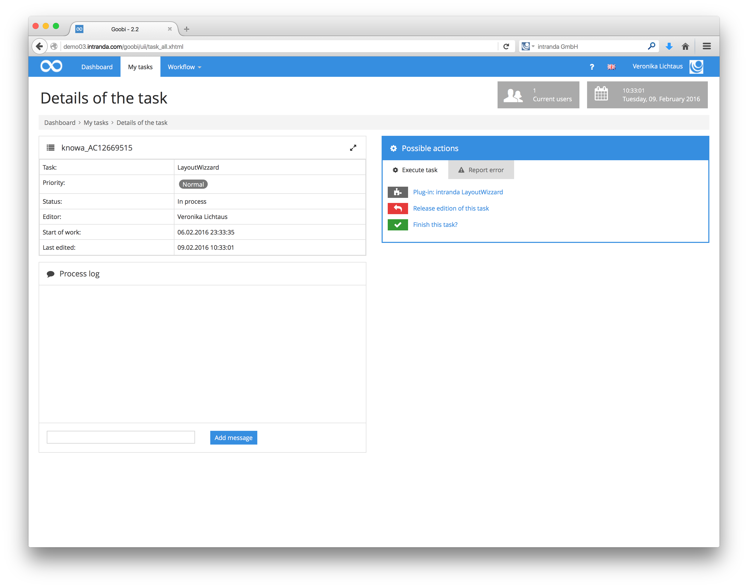The width and height of the screenshot is (748, 588).
Task: Click the red release arrow icon
Action: pyautogui.click(x=397, y=208)
